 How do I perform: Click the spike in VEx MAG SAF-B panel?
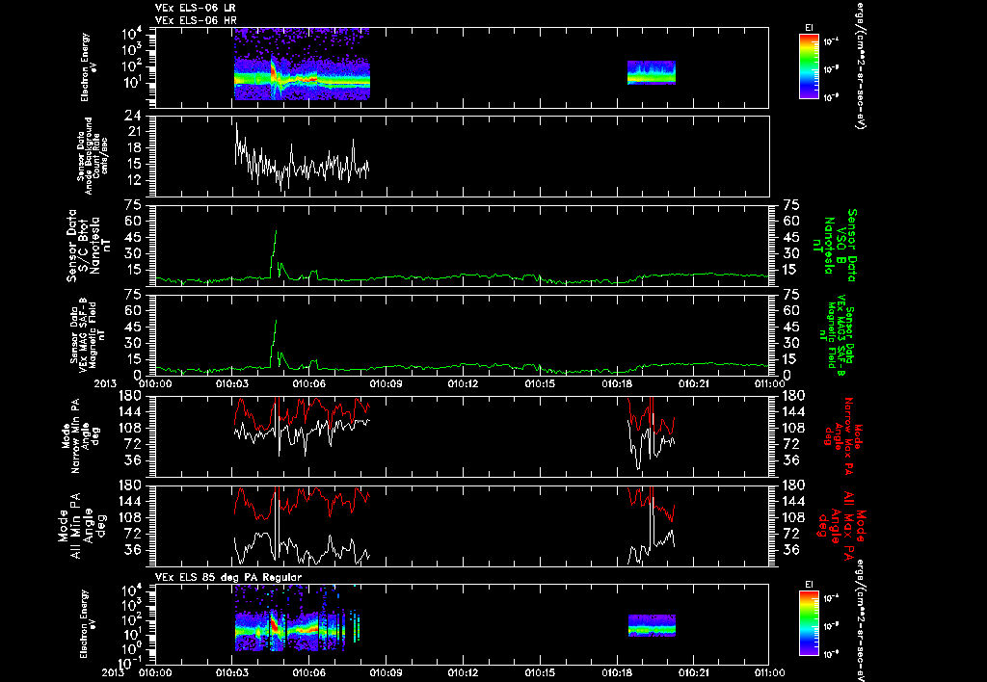point(275,344)
